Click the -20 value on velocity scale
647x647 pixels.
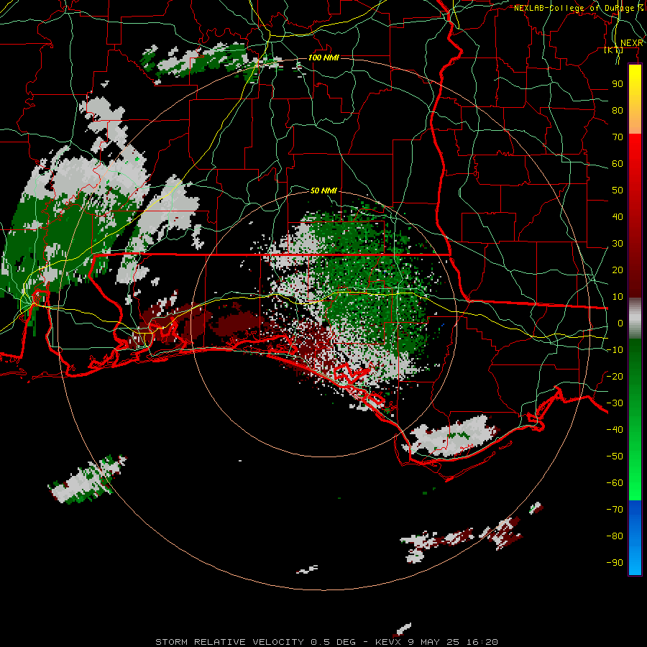pos(615,376)
